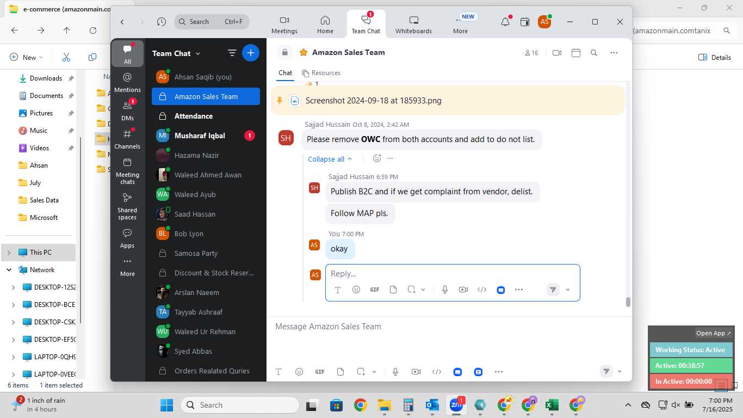Show All chats in the sidebar

pos(127,53)
